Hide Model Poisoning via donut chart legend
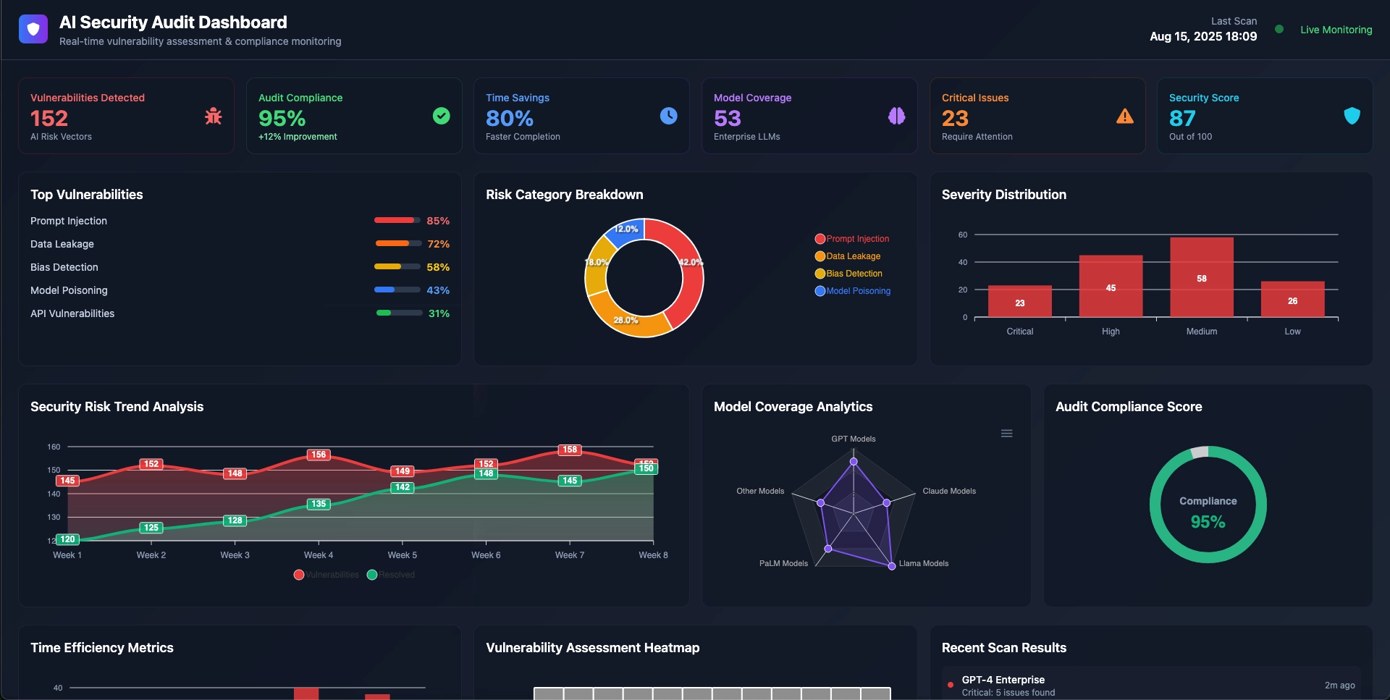The image size is (1390, 700). point(854,291)
